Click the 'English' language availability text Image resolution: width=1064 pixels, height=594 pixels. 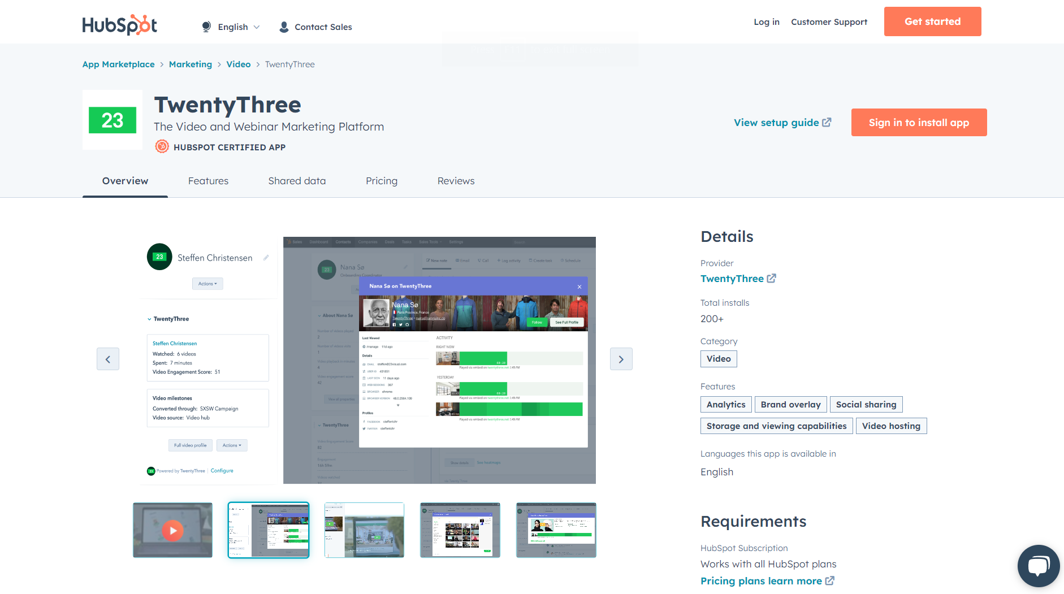[717, 472]
